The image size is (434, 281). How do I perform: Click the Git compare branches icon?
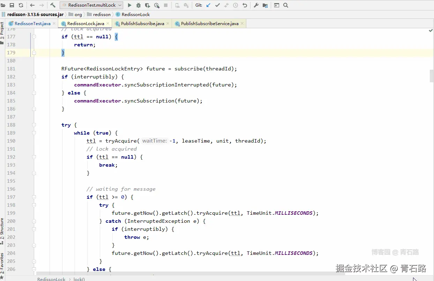tap(226, 5)
